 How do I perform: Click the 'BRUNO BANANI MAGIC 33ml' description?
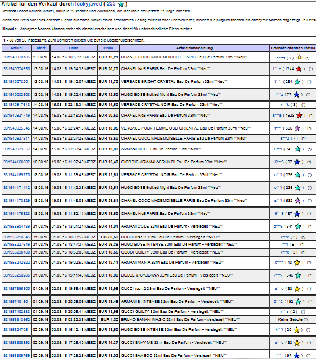click(180, 319)
